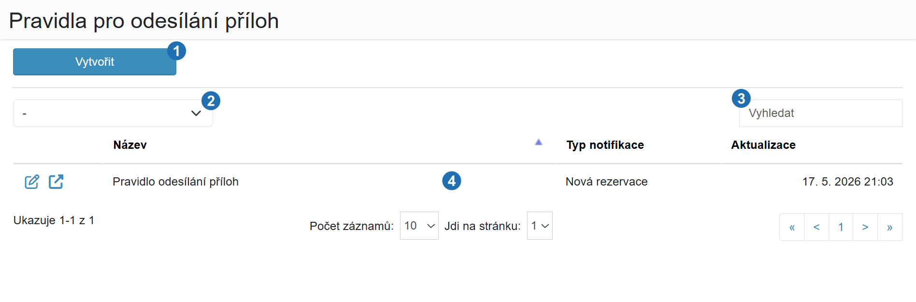This screenshot has width=916, height=302.
Task: Open the Jdi na stránku dropdown
Action: (540, 226)
